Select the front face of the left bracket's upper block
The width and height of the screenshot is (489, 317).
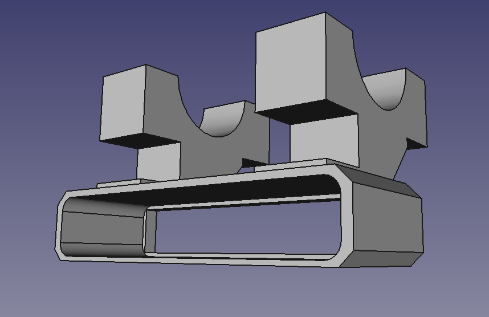click(123, 103)
